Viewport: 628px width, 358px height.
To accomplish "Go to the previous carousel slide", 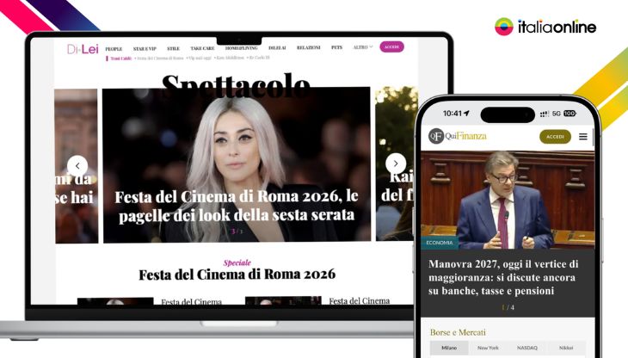I will coord(77,165).
